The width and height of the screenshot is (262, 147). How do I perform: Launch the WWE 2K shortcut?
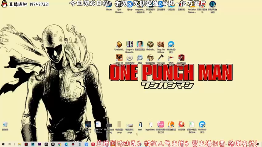171,60
